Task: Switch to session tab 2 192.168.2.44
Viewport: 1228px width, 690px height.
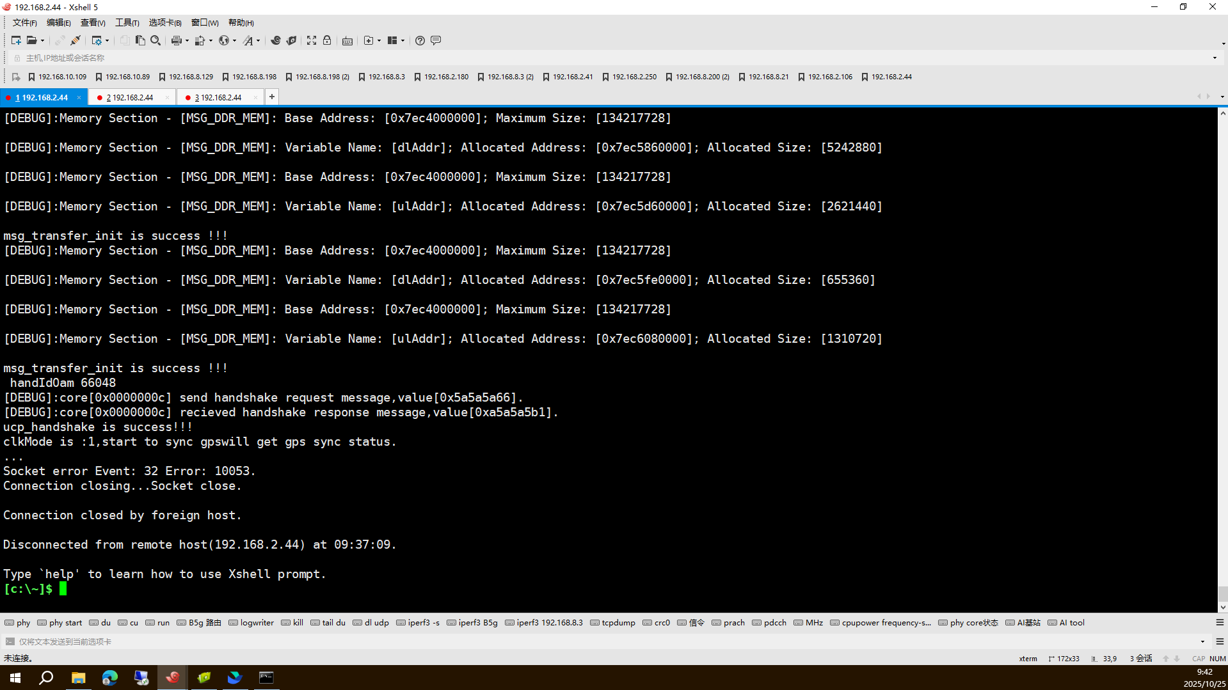Action: pos(131,97)
